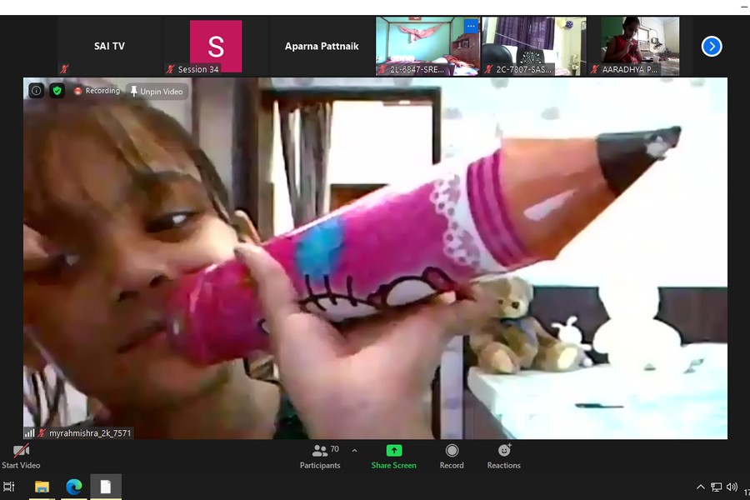This screenshot has width=750, height=500.
Task: Open the meeting information icon
Action: point(36,91)
